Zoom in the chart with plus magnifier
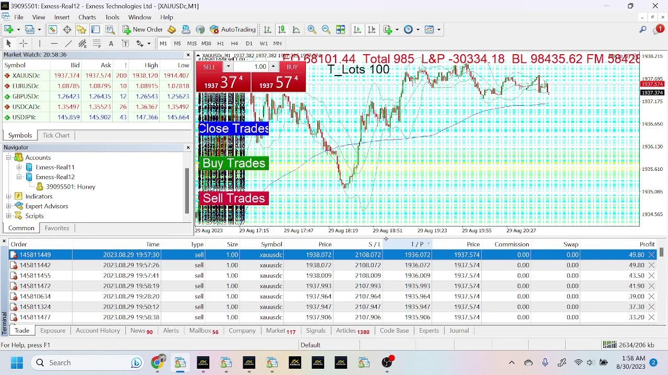 click(x=312, y=30)
